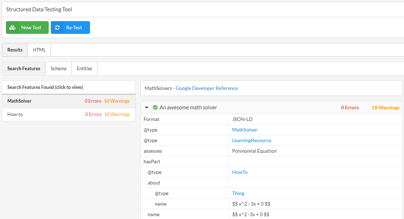Open the Schema tab
The height and width of the screenshot is (219, 404).
[59, 68]
